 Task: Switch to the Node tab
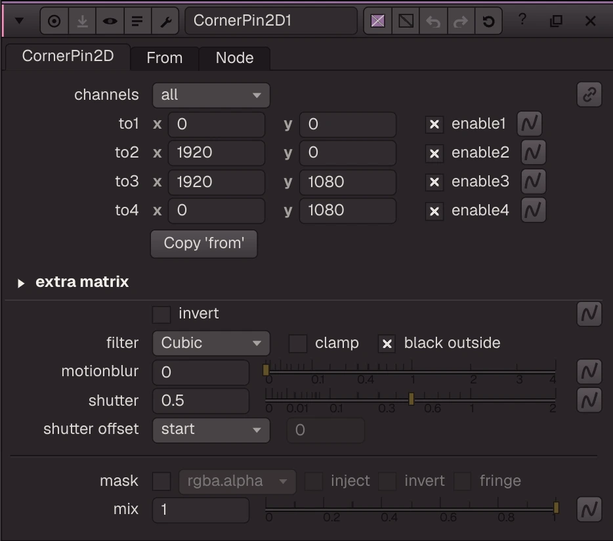point(234,58)
